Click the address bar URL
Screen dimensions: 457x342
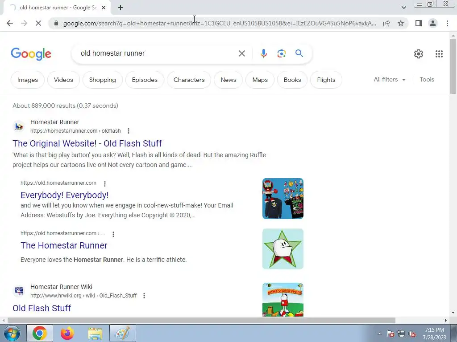pyautogui.click(x=220, y=23)
